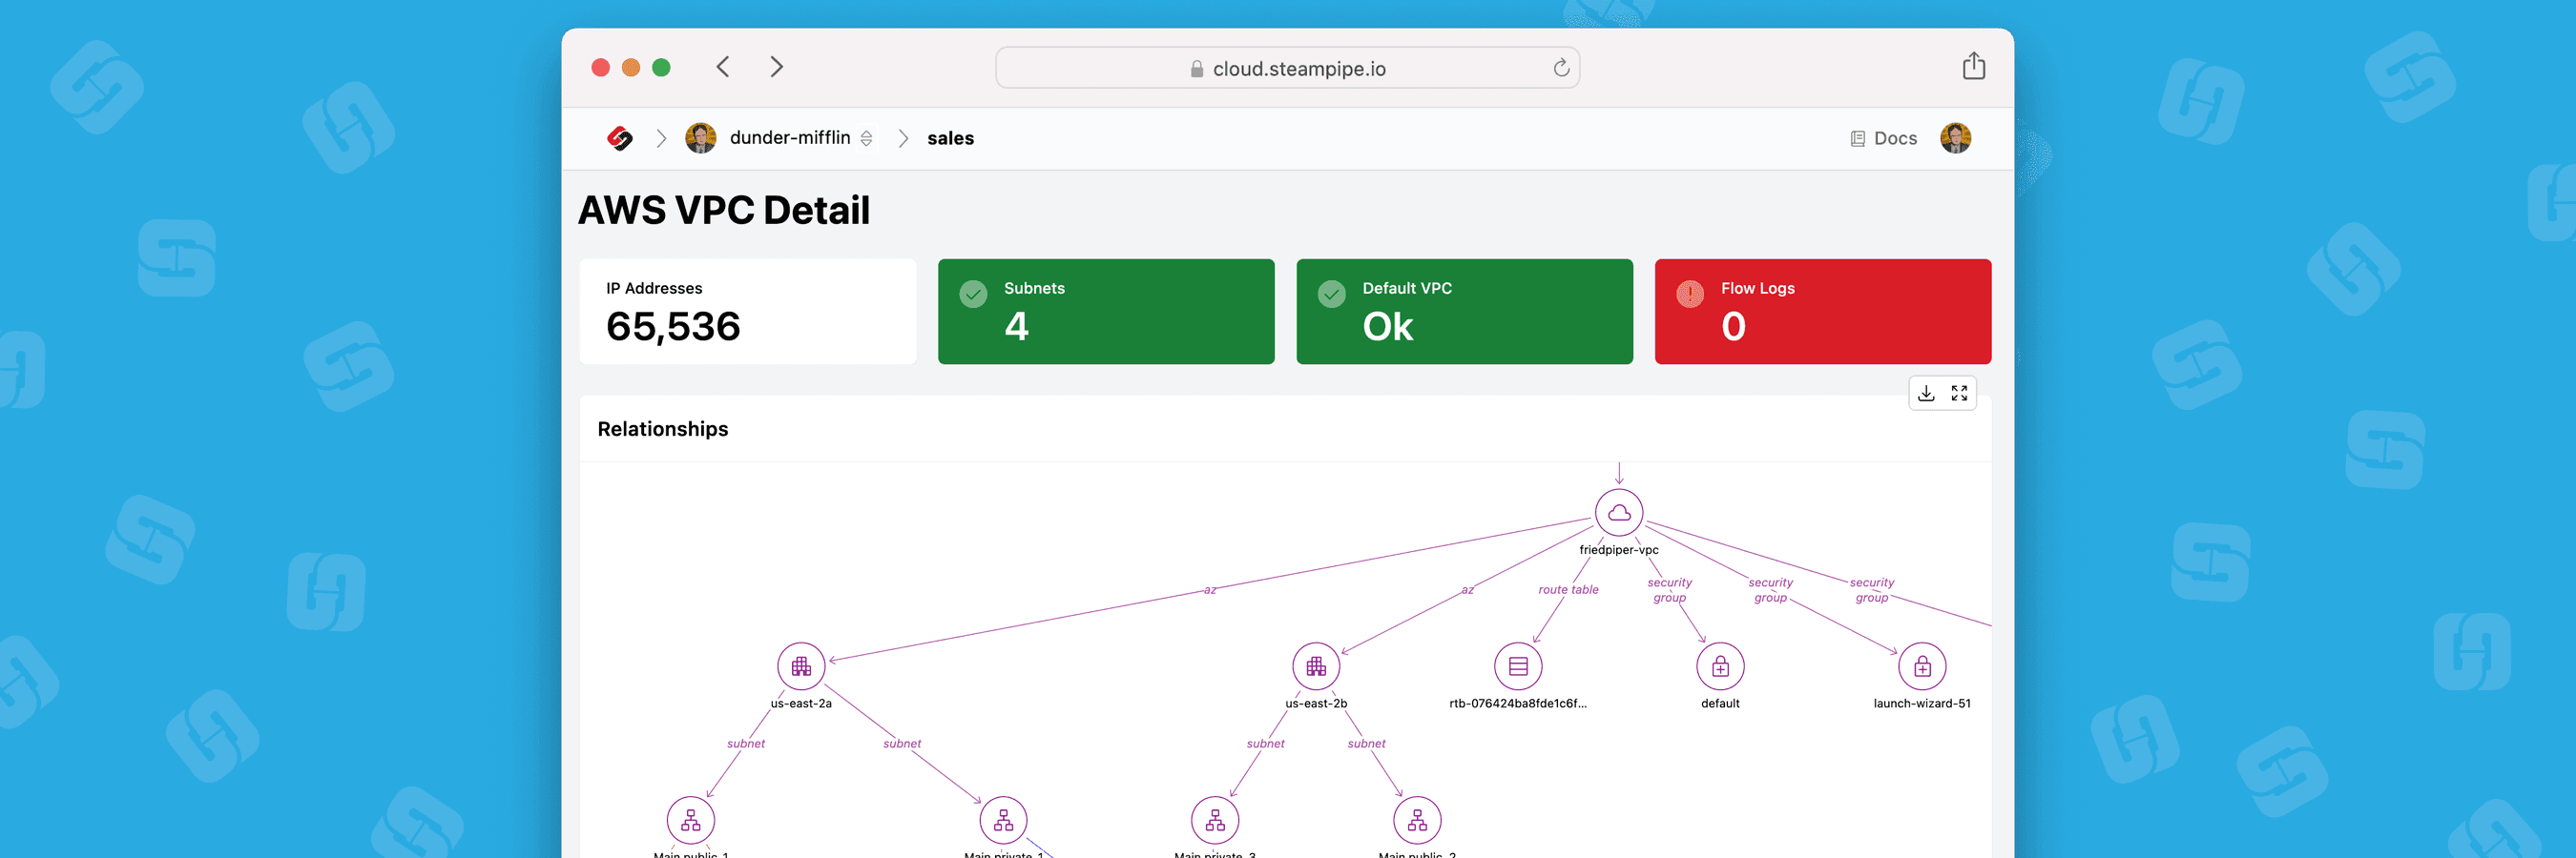The width and height of the screenshot is (2576, 858).
Task: Click the Steampipe logo icon in breadcrumb
Action: point(620,138)
